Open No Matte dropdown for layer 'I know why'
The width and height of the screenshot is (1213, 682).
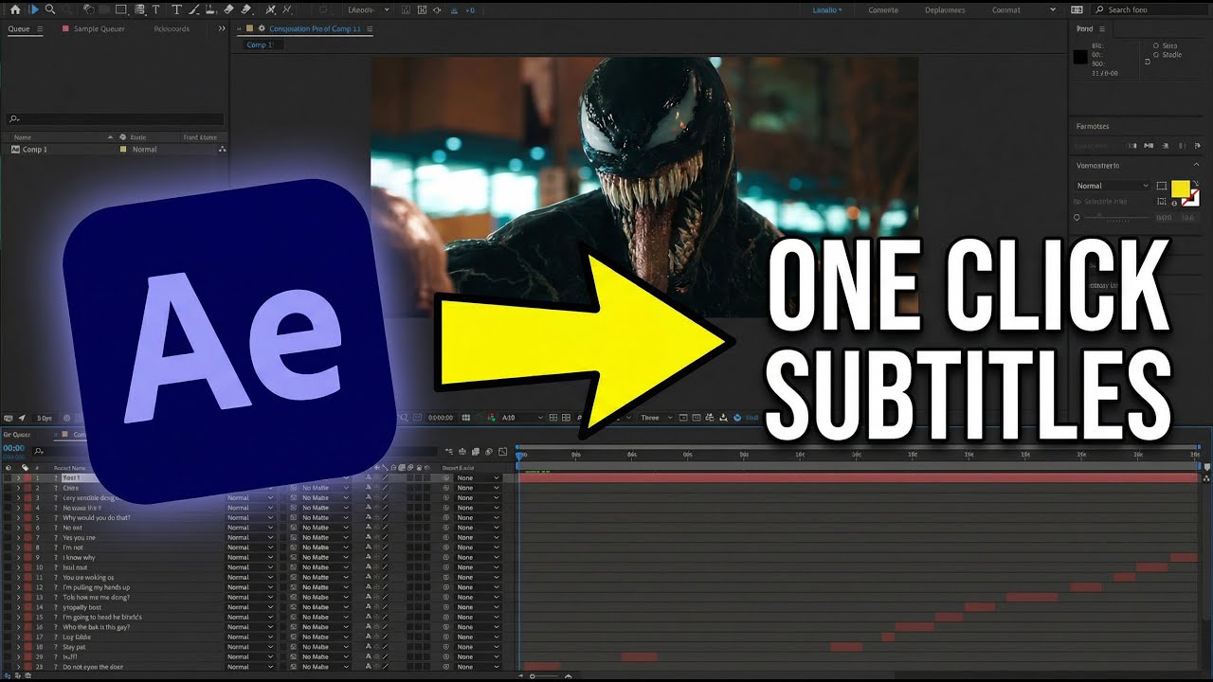[x=325, y=558]
